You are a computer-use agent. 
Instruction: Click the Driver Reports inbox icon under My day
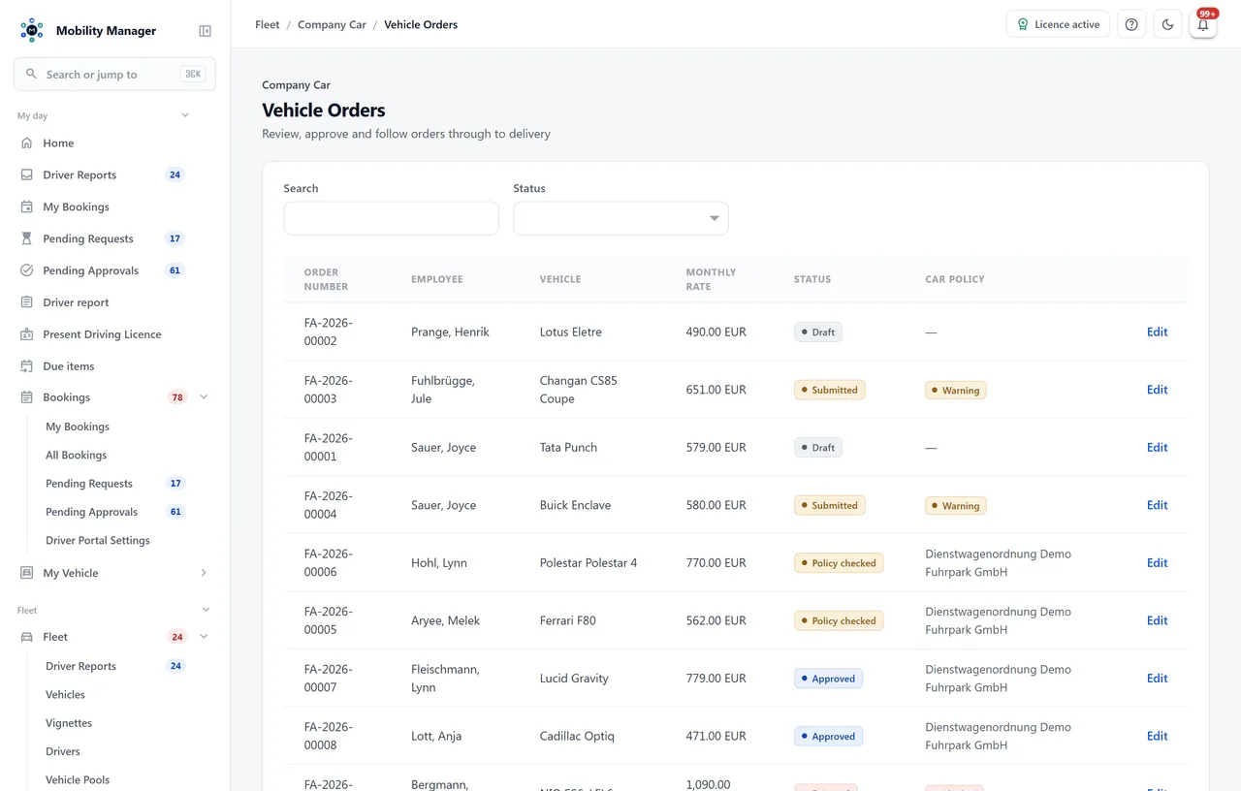[x=27, y=174]
